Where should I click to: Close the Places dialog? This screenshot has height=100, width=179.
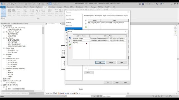pos(126,31)
